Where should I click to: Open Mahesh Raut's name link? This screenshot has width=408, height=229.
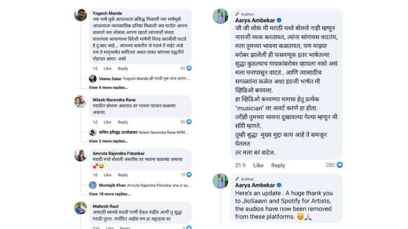point(106,206)
